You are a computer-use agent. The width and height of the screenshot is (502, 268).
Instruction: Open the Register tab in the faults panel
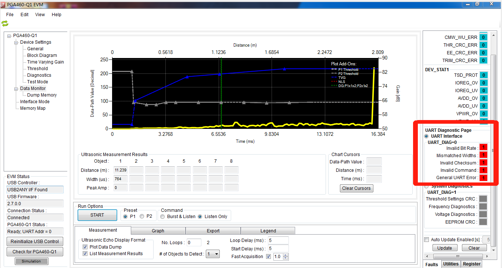point(471,264)
